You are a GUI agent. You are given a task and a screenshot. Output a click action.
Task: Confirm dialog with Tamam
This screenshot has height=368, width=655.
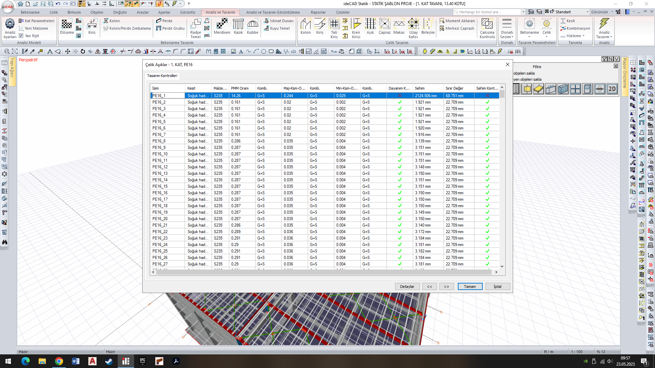470,287
